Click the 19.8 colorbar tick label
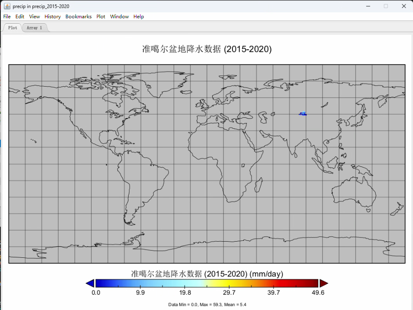 pos(185,293)
